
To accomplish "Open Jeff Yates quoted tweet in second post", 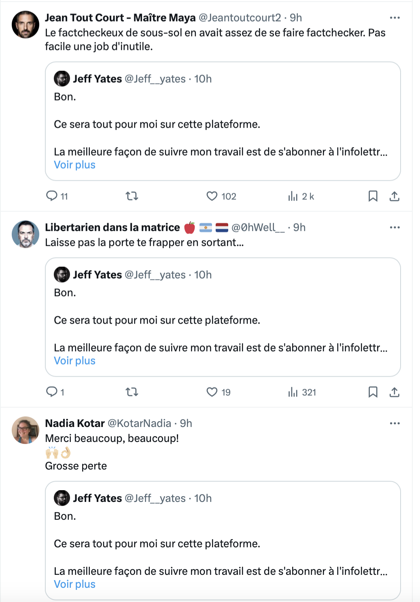I will (223, 317).
